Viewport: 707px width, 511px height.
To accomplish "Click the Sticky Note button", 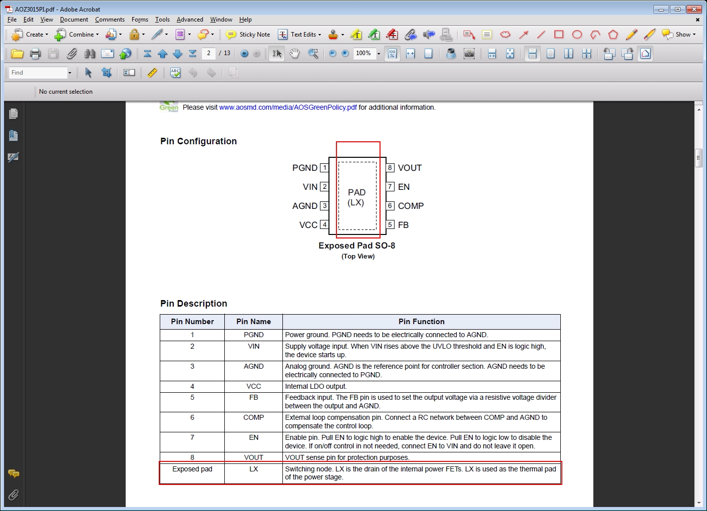I will click(248, 35).
